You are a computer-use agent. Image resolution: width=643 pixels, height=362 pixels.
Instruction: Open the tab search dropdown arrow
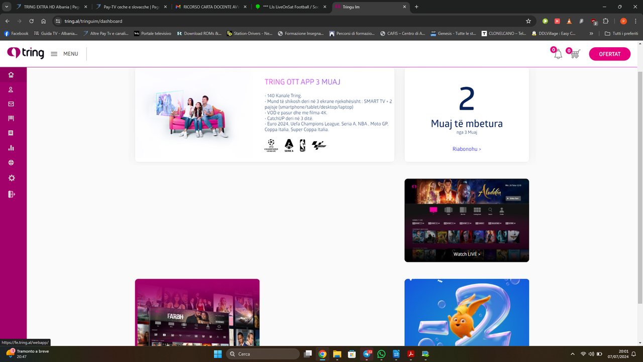pyautogui.click(x=7, y=7)
